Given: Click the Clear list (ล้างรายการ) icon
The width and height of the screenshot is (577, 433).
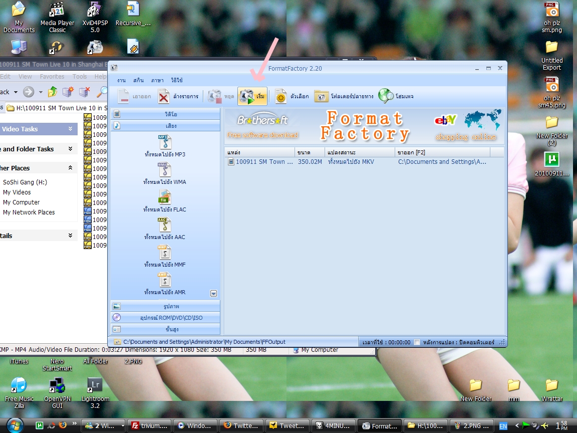Looking at the screenshot, I should (163, 96).
